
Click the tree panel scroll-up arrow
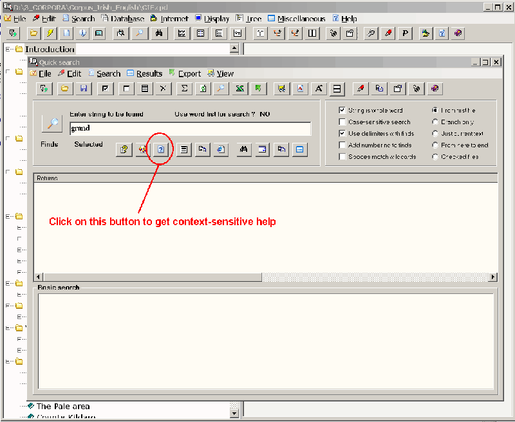234,48
